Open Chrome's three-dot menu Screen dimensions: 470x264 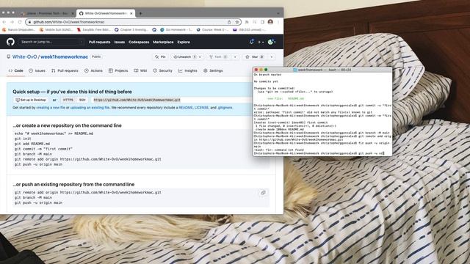[x=278, y=22]
